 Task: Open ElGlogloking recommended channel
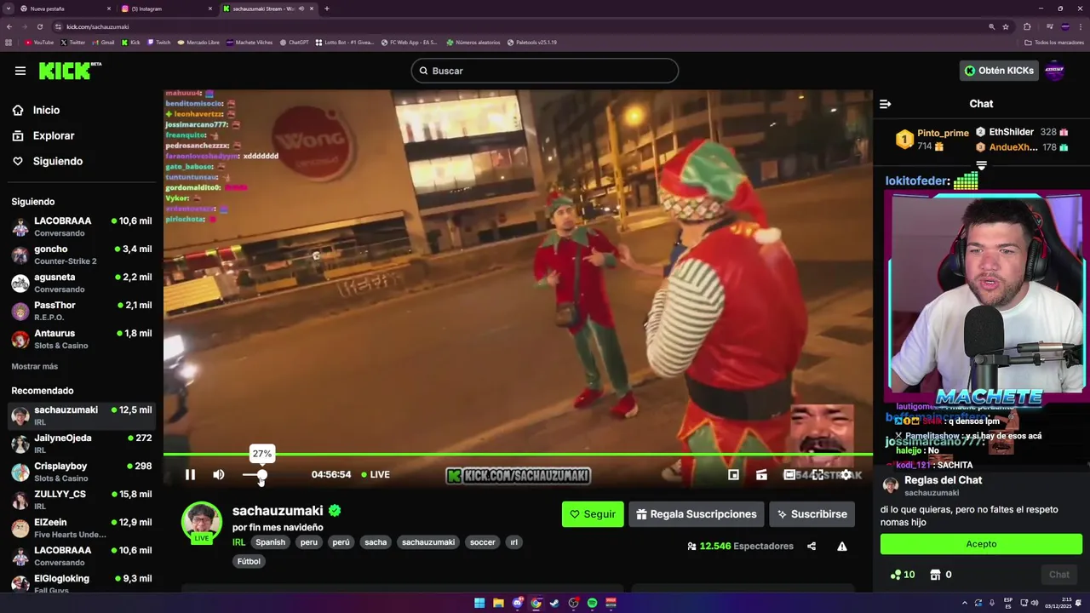[x=82, y=583]
